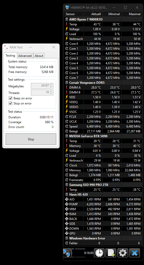Toggle the Stop on error checkbox
The height and width of the screenshot is (265, 144).
10,103
